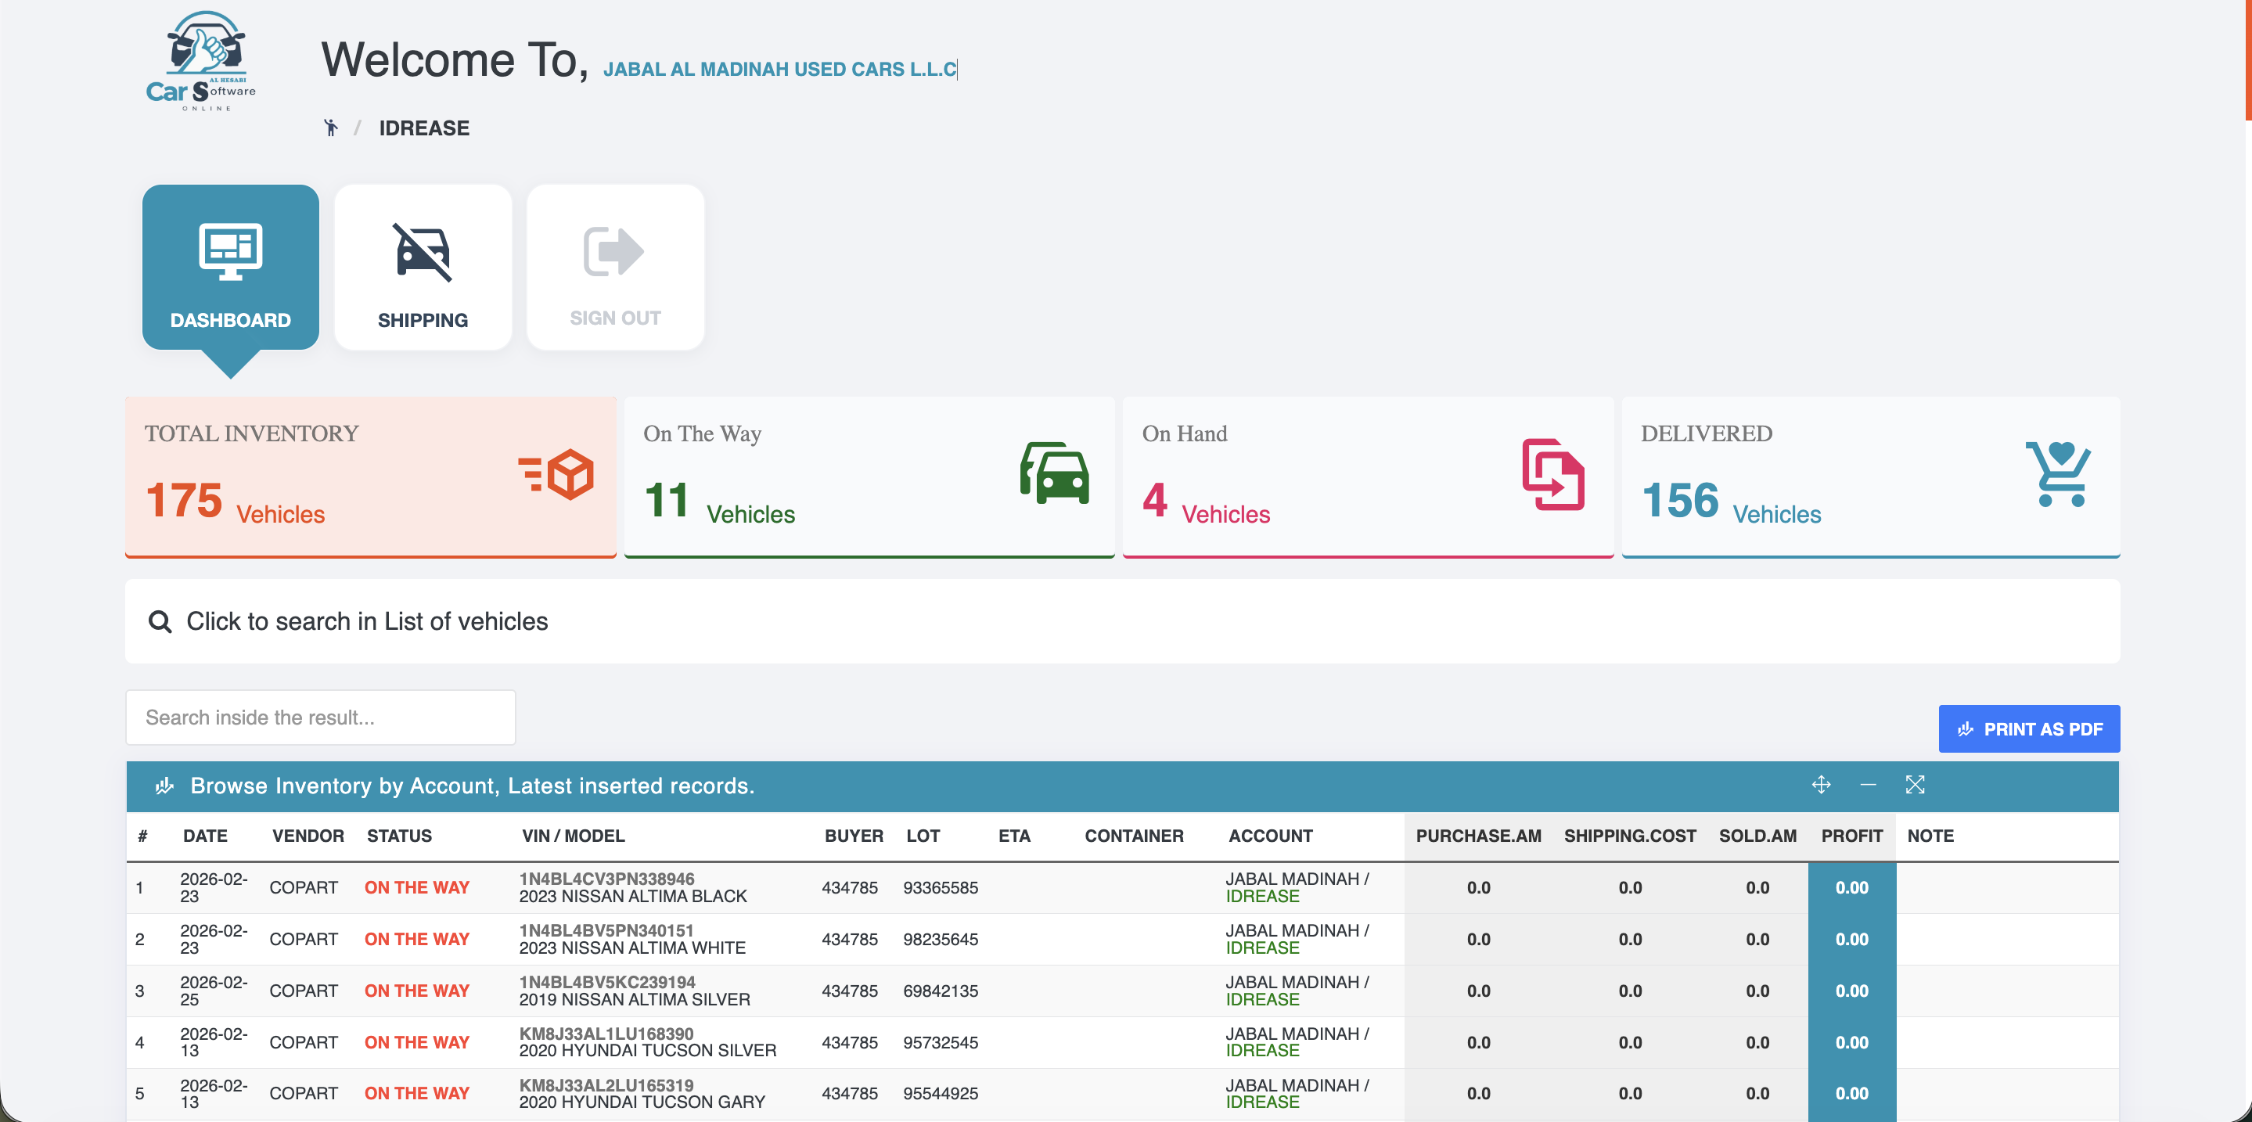Image resolution: width=2252 pixels, height=1122 pixels.
Task: Click the SOLD.AM column header
Action: (x=1758, y=836)
